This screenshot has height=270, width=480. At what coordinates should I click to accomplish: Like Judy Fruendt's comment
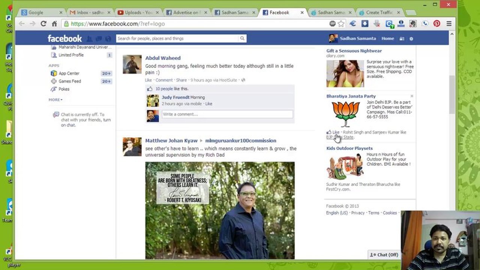pos(209,104)
